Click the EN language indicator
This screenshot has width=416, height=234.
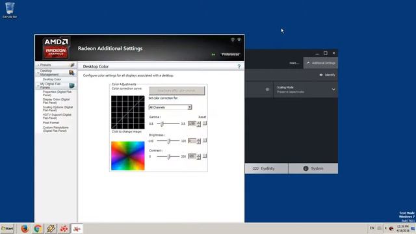pos(372,228)
